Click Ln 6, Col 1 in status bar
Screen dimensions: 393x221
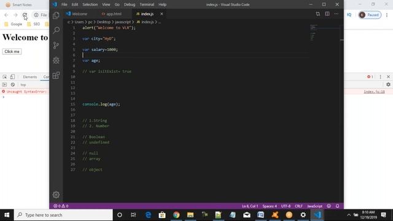pos(250,206)
